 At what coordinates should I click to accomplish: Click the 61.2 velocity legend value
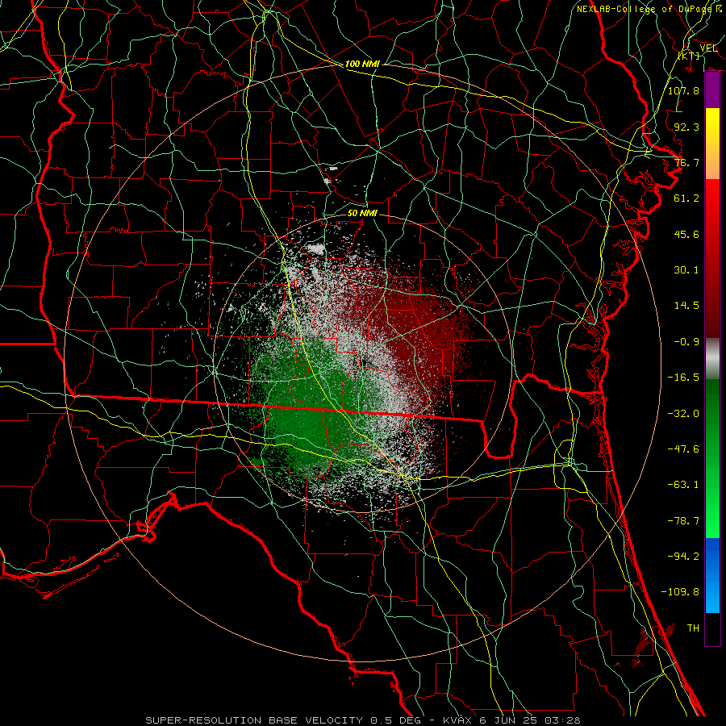[686, 198]
